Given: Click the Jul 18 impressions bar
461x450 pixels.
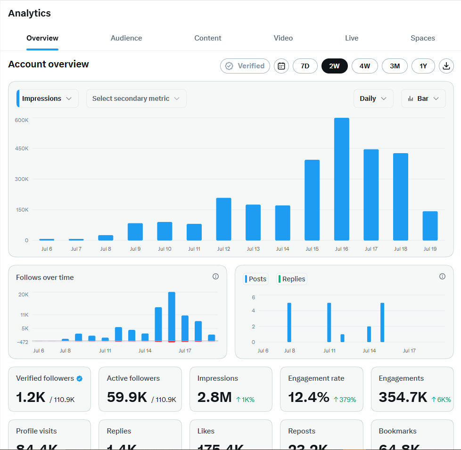Looking at the screenshot, I should (x=401, y=196).
